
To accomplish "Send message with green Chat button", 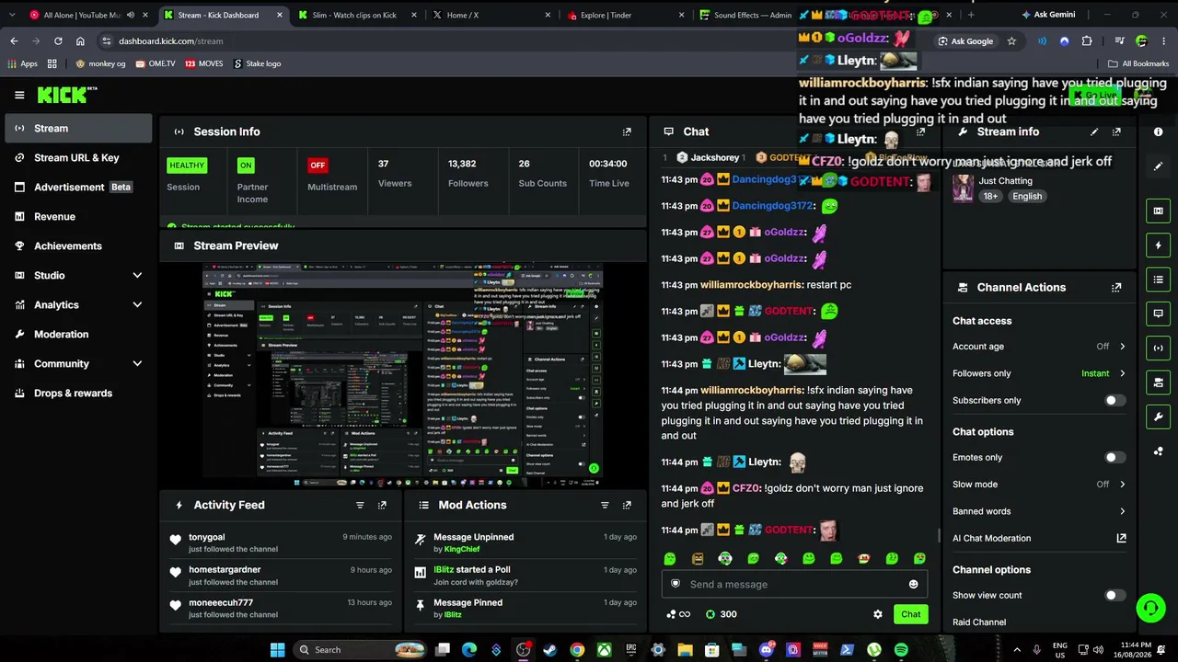I will tap(910, 614).
